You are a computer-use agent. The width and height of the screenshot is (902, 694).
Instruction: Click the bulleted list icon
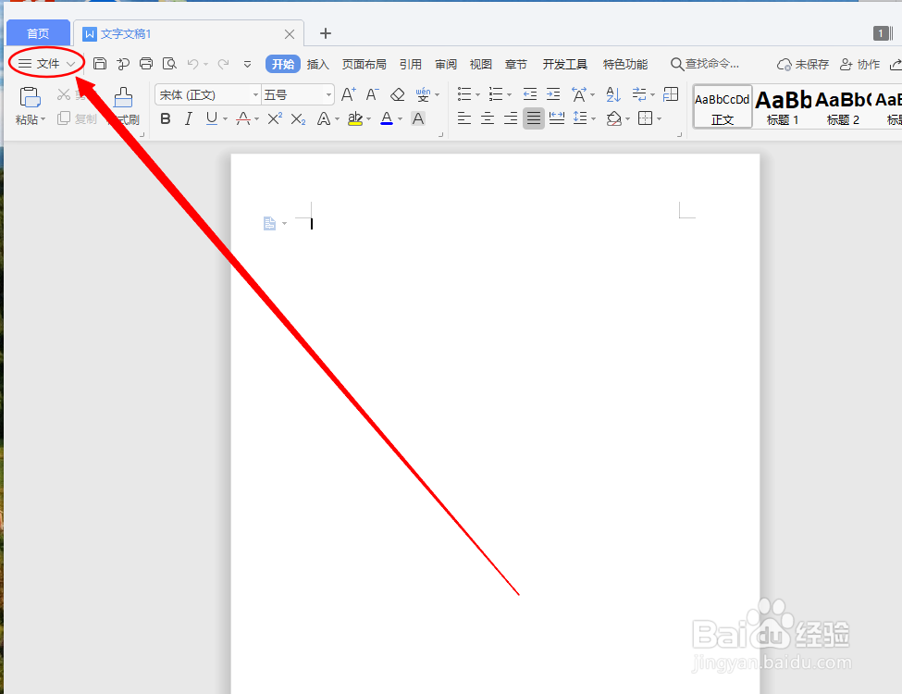coord(464,93)
